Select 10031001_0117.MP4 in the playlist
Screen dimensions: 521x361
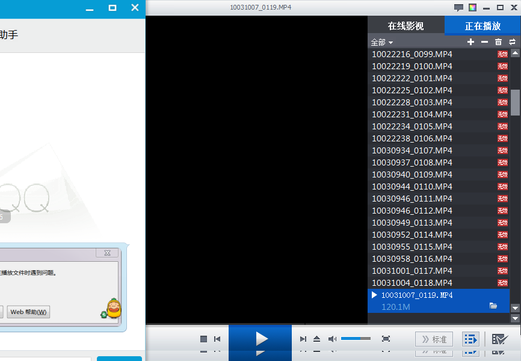tap(439, 271)
